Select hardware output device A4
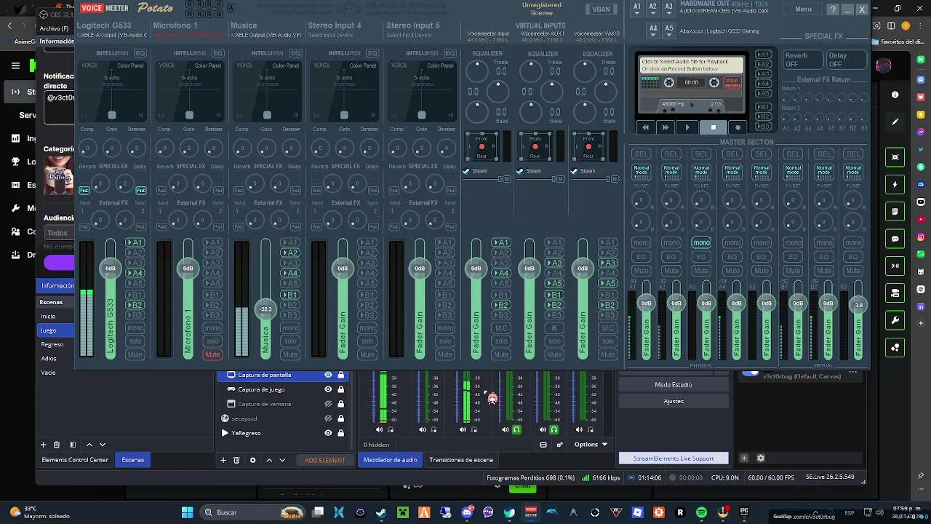Screen dimensions: 931x524 click(653, 30)
